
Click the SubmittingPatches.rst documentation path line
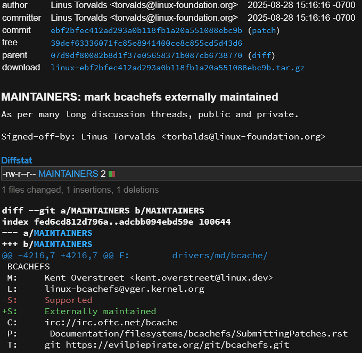(177, 334)
